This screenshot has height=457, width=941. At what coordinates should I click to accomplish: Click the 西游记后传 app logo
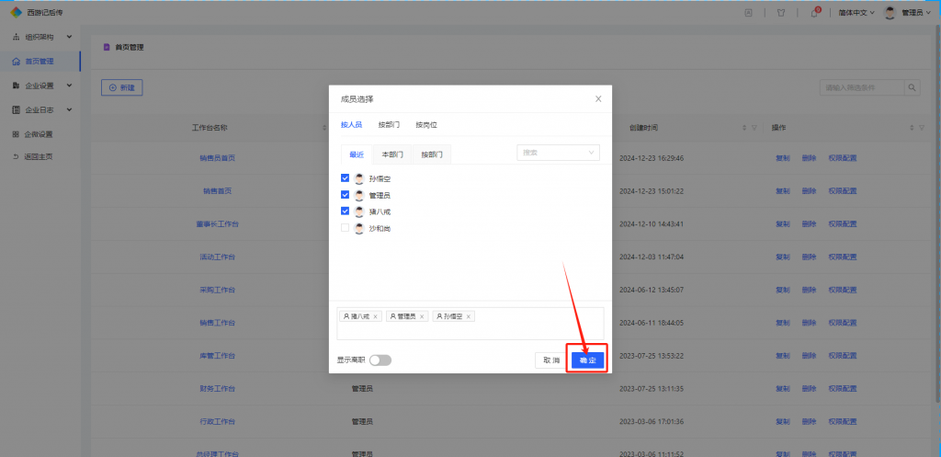17,12
